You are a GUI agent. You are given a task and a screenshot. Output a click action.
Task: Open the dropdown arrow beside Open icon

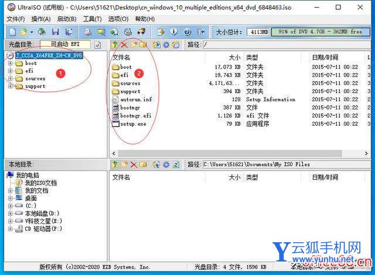[31, 32]
